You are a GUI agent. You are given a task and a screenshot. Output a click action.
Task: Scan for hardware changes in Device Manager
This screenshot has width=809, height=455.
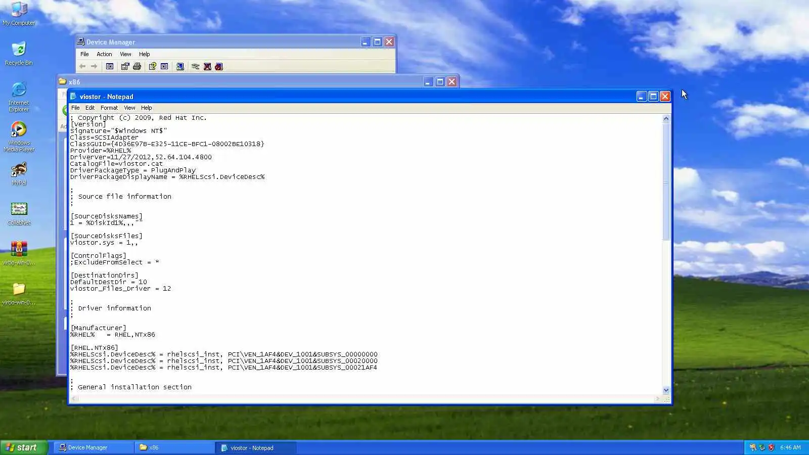pos(180,66)
